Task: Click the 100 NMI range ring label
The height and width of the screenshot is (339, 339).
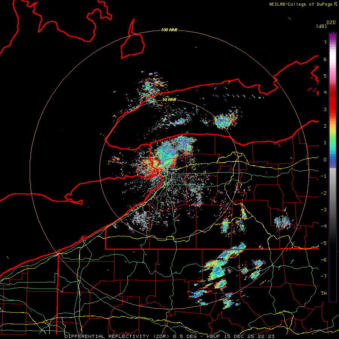Action: click(169, 30)
